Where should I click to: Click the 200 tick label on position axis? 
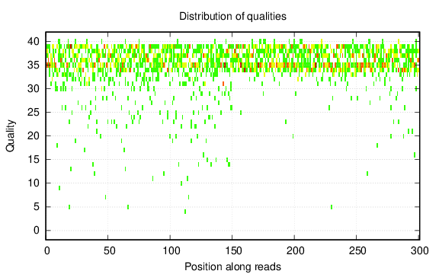296,250
